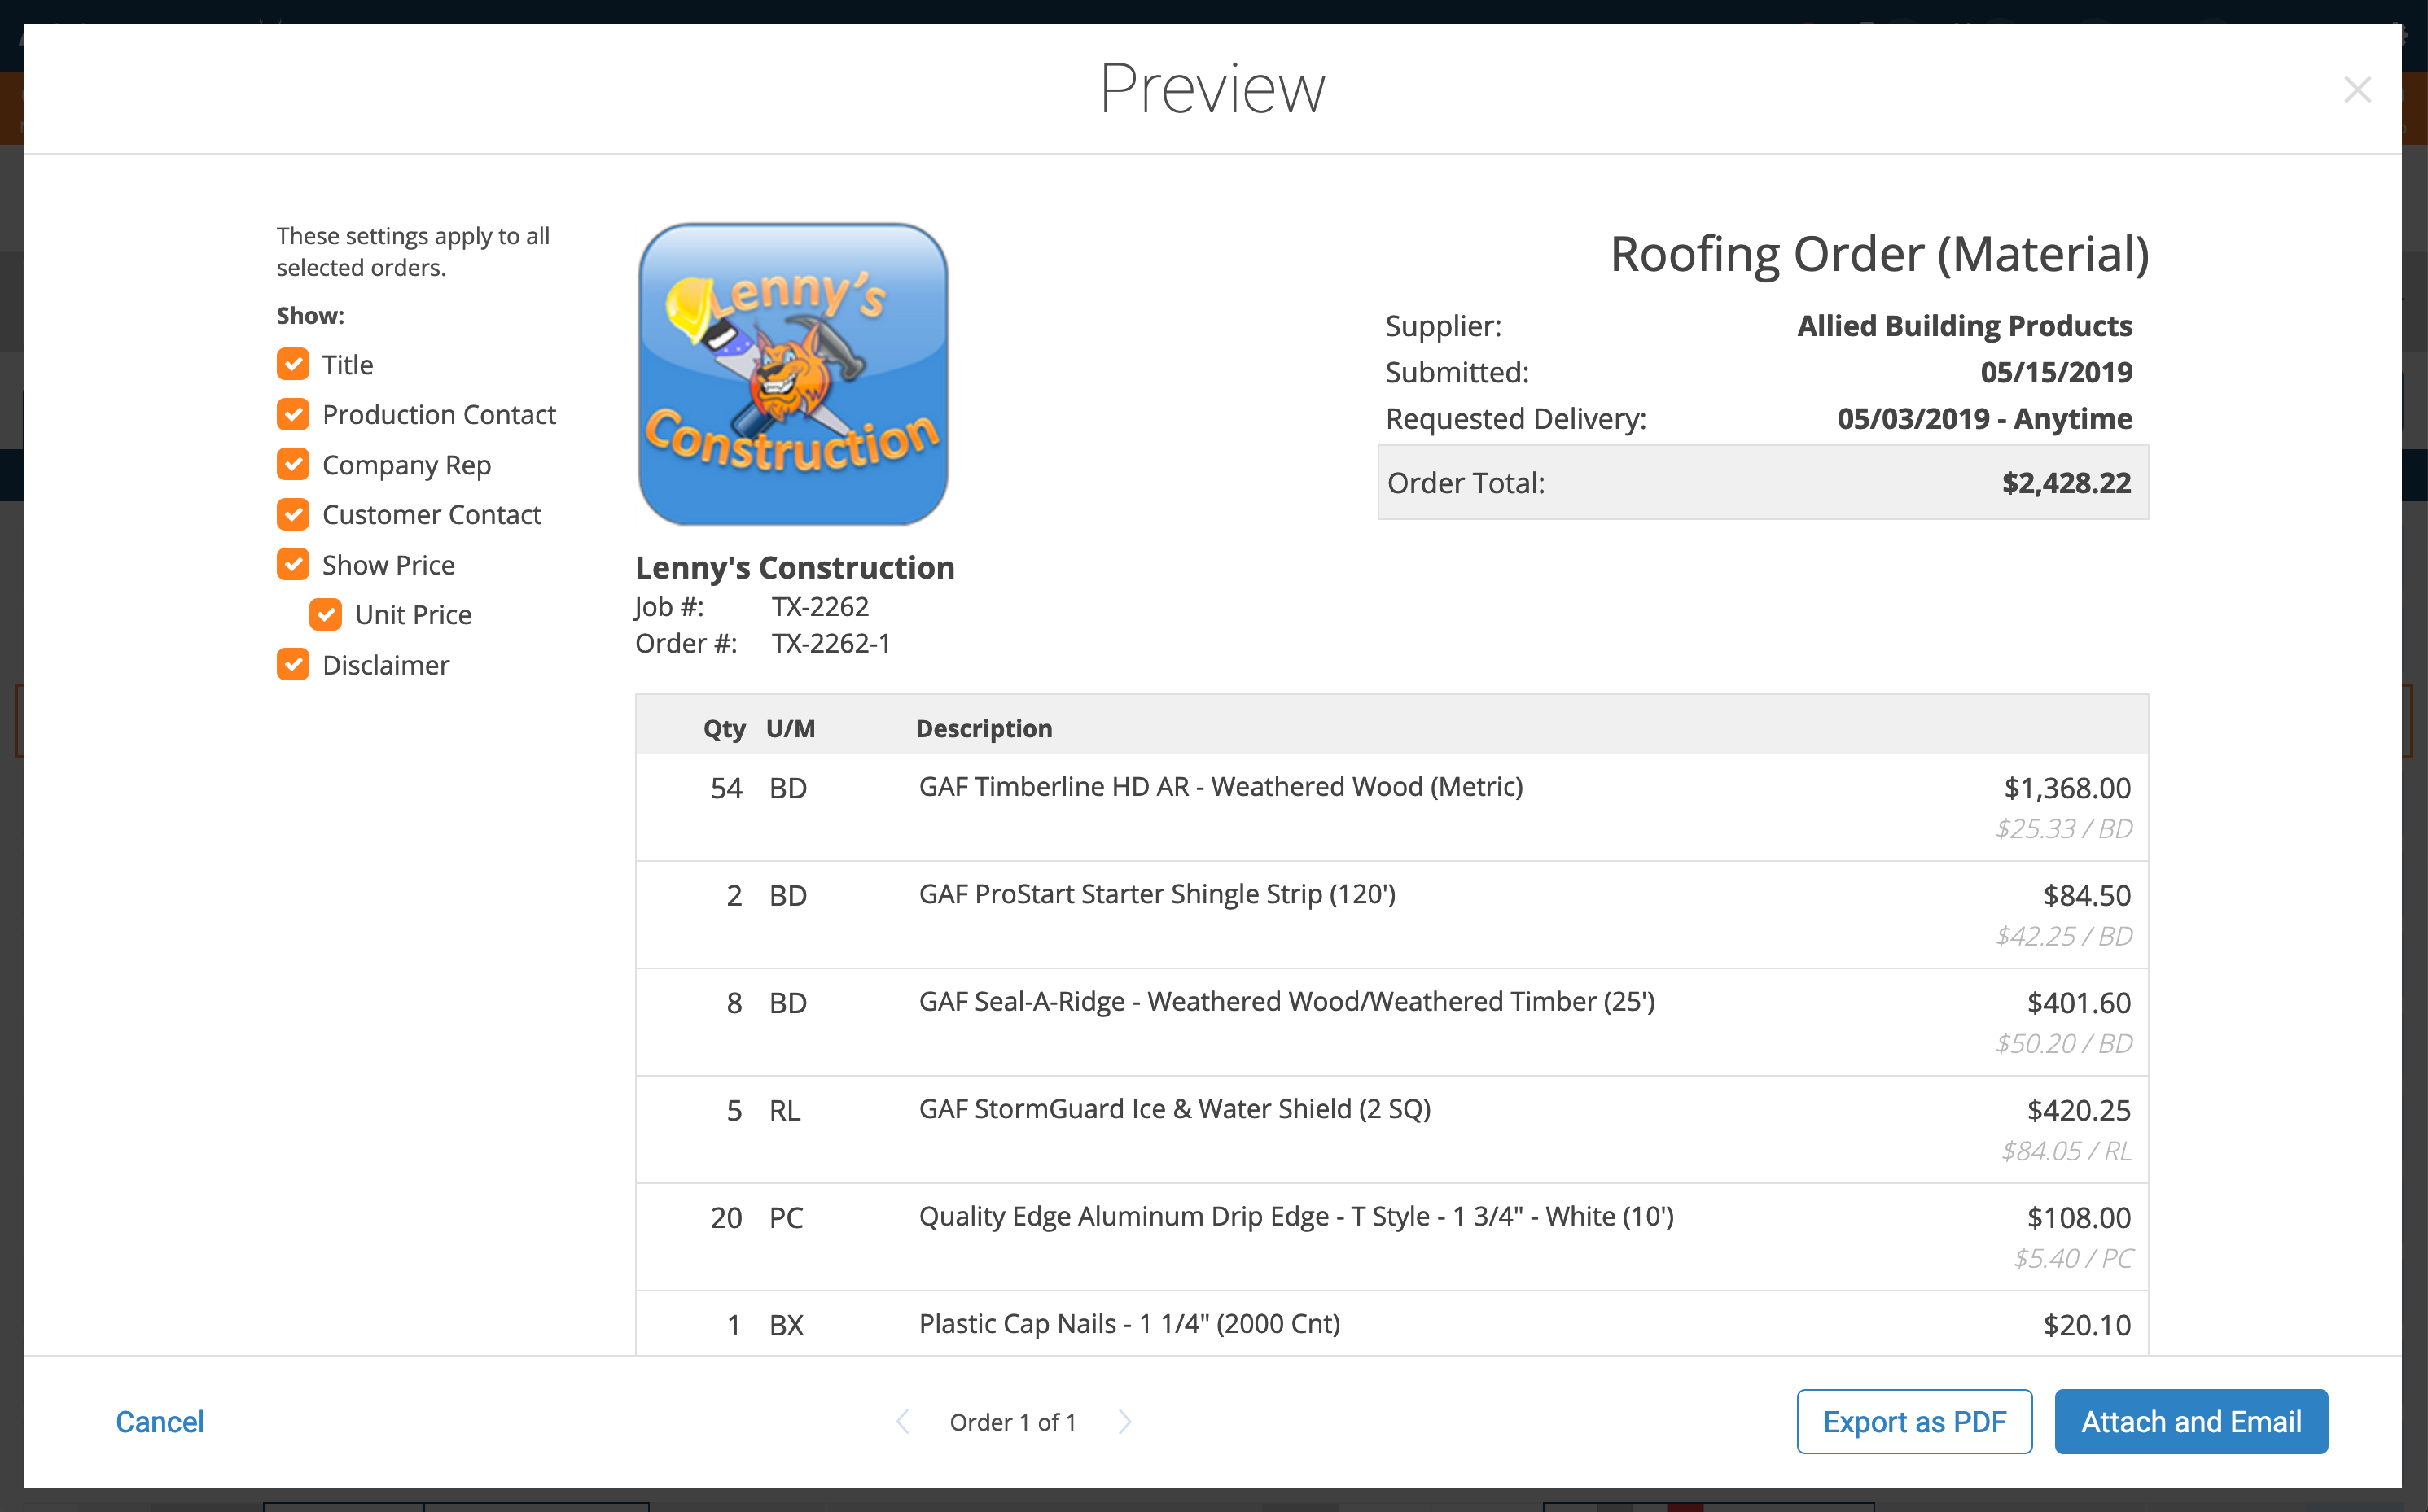Cancel the order preview
Image resolution: width=2428 pixels, height=1512 pixels.
(x=159, y=1421)
